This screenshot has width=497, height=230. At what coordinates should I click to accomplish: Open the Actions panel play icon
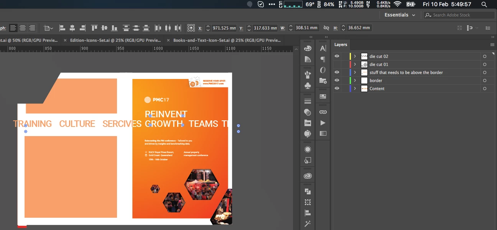pyautogui.click(x=323, y=123)
